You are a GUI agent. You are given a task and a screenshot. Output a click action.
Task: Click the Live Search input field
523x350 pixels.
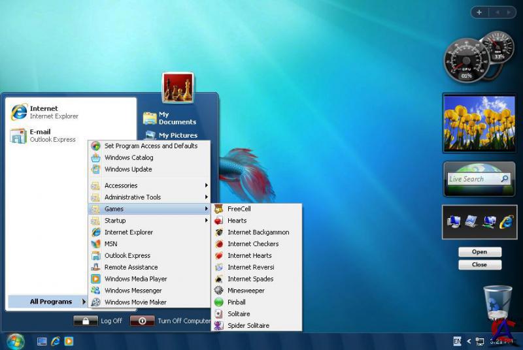473,179
